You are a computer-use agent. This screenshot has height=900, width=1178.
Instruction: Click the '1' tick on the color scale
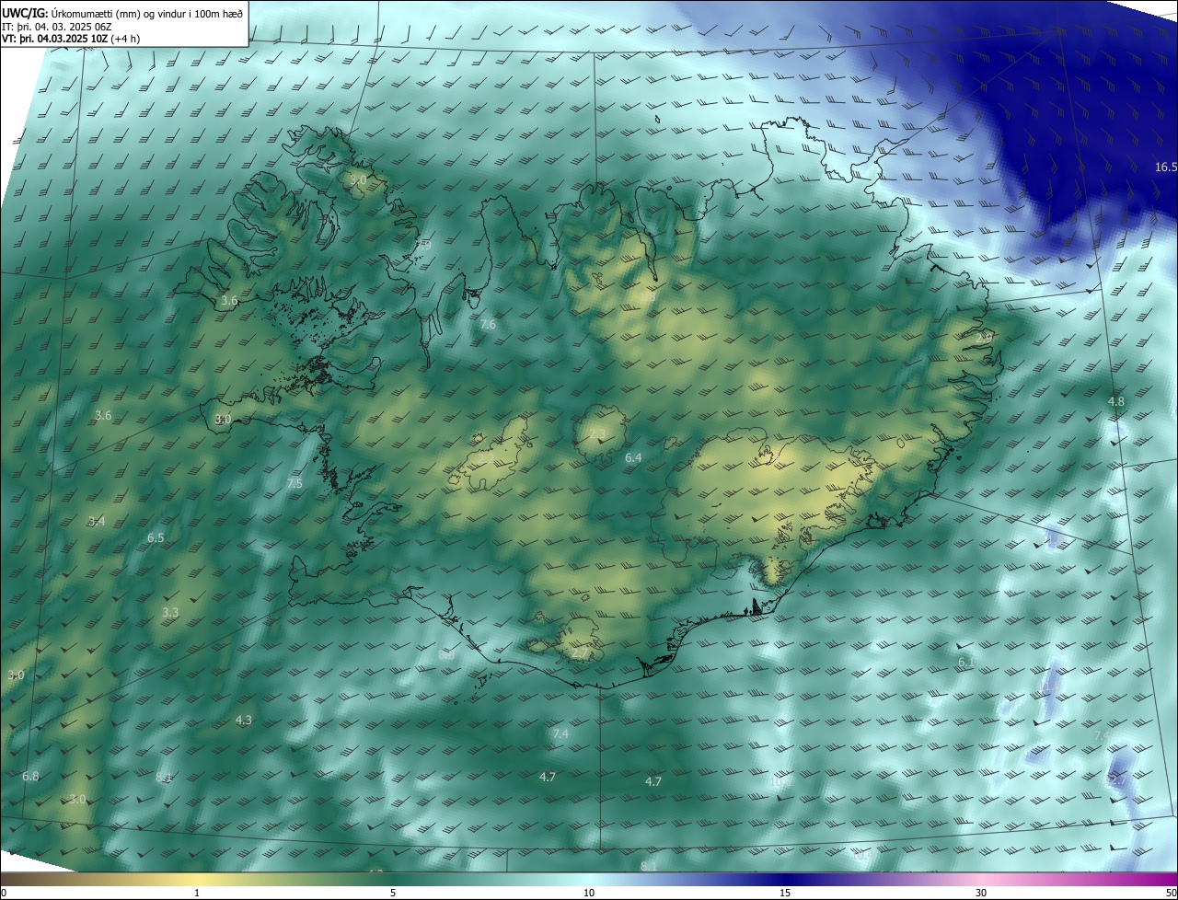tap(197, 893)
